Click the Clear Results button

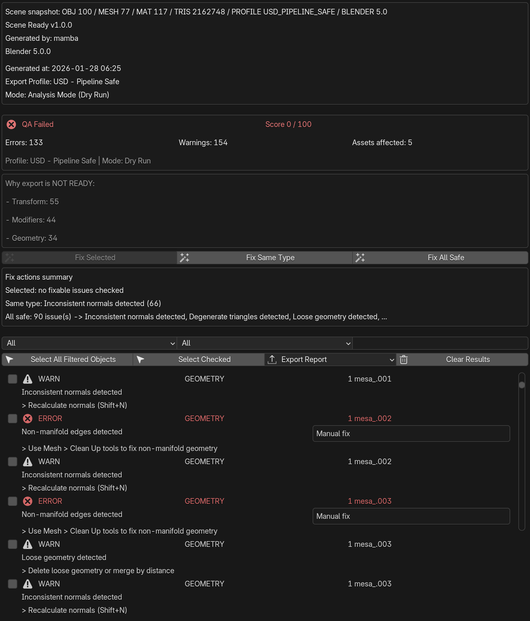click(x=462, y=360)
